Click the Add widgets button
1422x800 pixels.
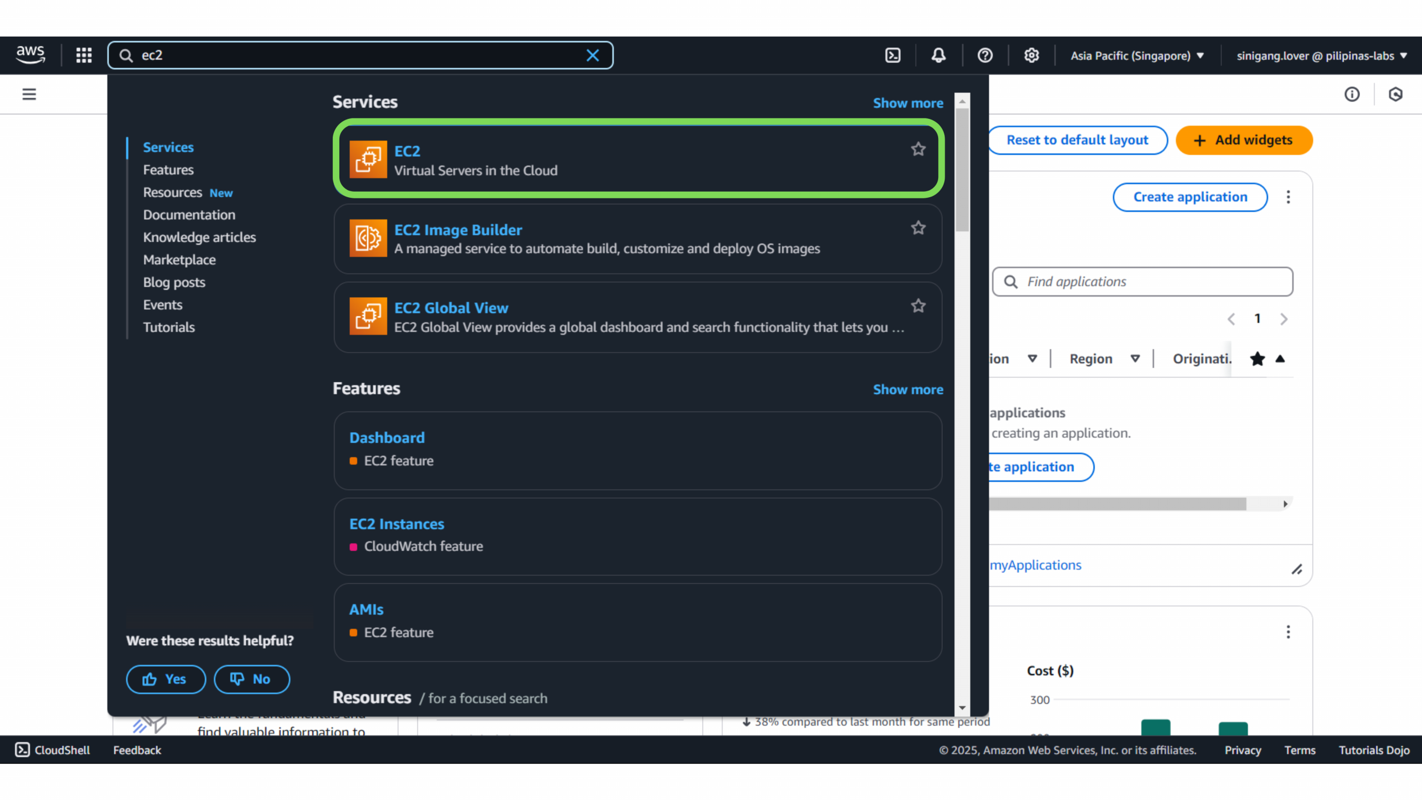coord(1244,140)
